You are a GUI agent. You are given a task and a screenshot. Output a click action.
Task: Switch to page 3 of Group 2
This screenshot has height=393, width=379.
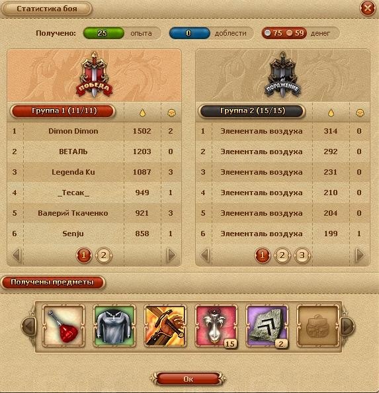tap(302, 255)
